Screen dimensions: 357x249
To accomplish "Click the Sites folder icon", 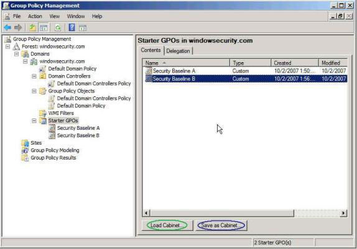I will [25, 143].
